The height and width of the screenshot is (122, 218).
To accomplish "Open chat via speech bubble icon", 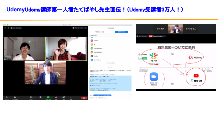I will 40,97.
